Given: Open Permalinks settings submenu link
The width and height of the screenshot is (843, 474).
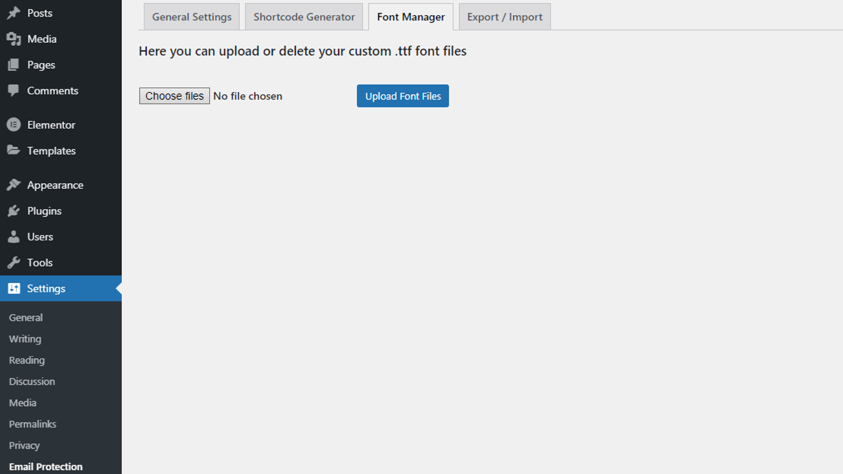Looking at the screenshot, I should tap(32, 424).
